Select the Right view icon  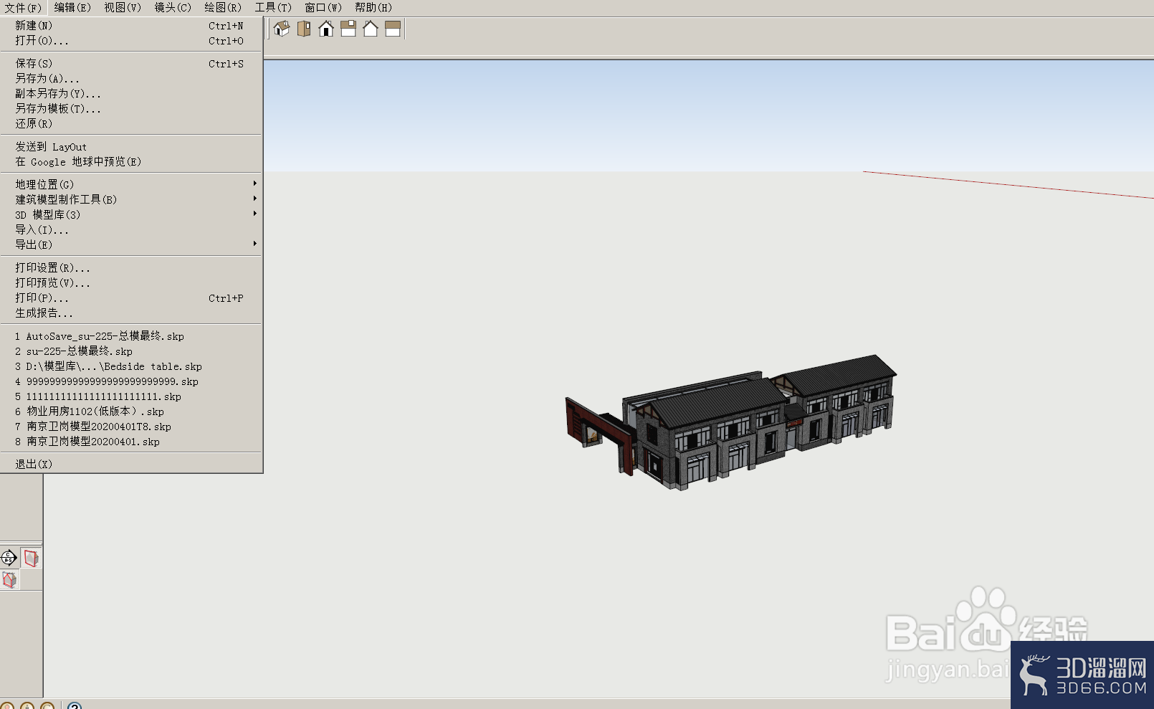click(x=348, y=29)
